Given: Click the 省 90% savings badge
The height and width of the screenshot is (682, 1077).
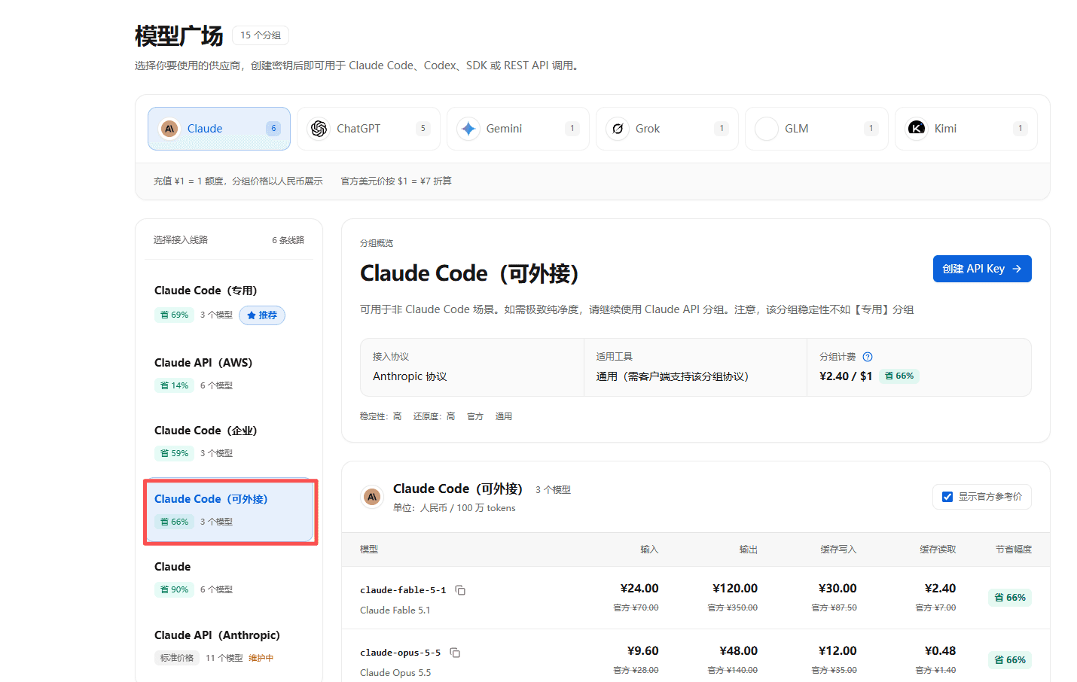Looking at the screenshot, I should click(174, 589).
